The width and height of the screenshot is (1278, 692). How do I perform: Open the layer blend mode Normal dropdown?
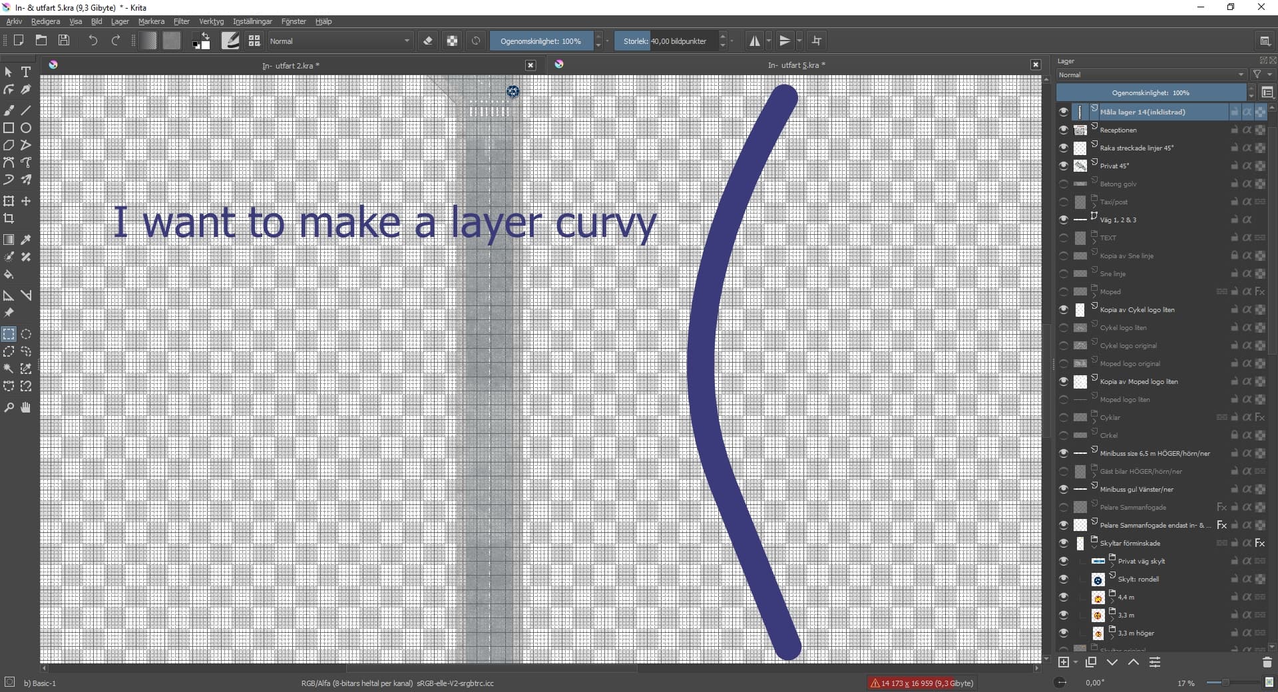point(1151,75)
